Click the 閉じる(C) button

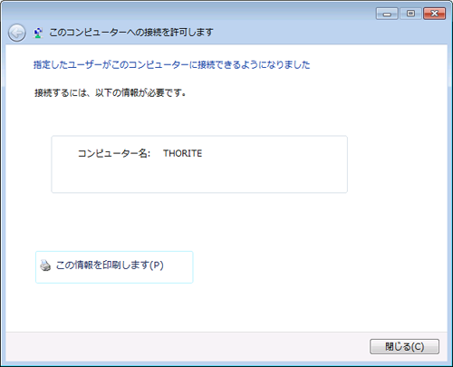(x=404, y=346)
